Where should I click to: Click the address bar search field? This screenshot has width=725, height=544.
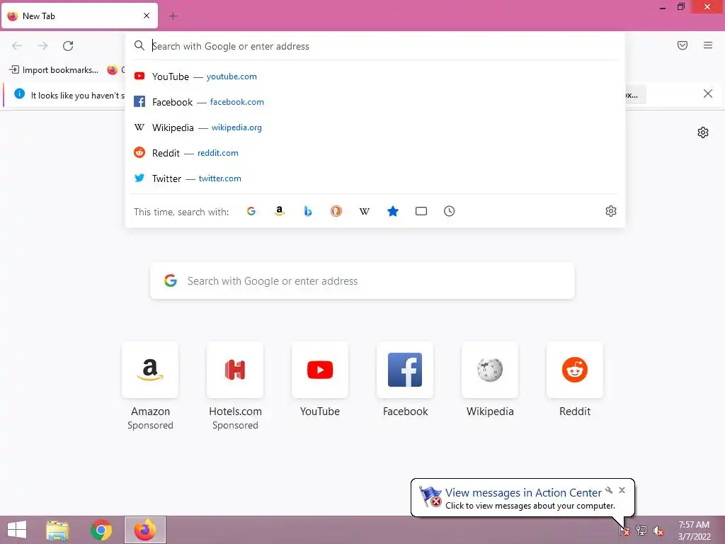(x=375, y=46)
